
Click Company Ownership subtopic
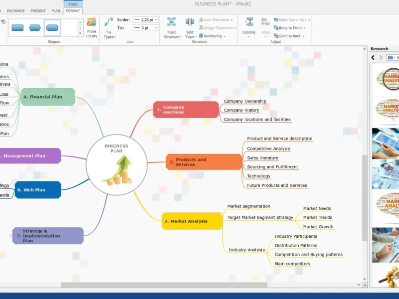tap(245, 101)
